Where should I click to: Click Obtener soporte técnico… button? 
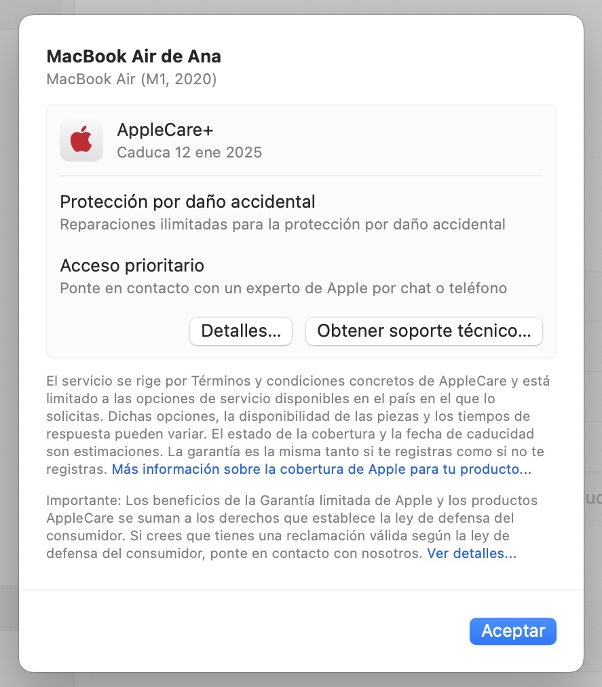pyautogui.click(x=424, y=331)
